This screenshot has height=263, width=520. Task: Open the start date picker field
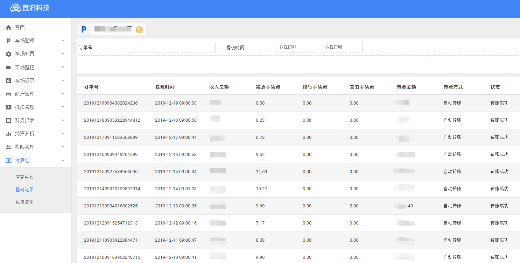(x=296, y=47)
